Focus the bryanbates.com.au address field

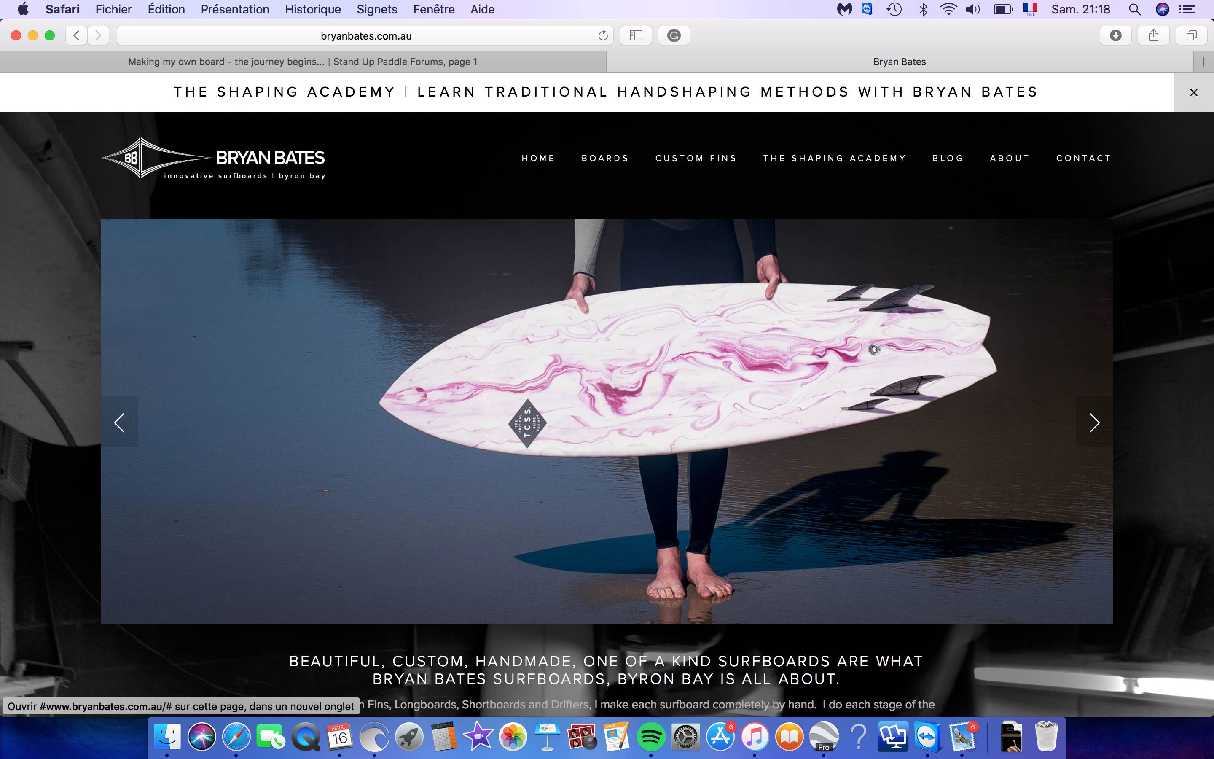pyautogui.click(x=365, y=36)
